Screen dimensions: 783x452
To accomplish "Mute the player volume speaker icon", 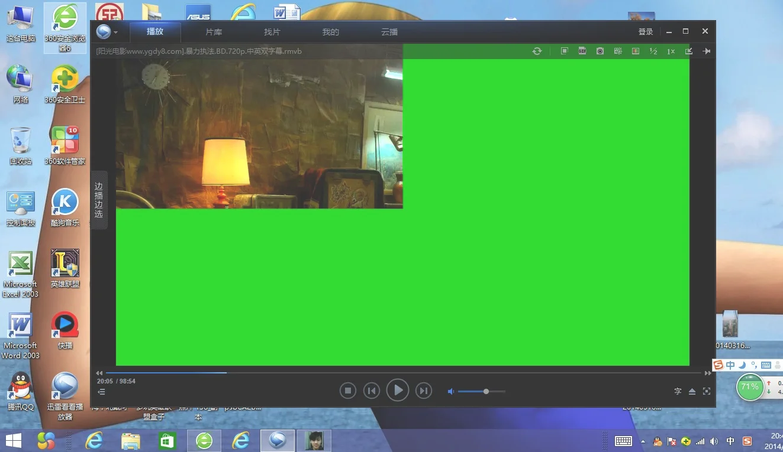I will [x=451, y=391].
